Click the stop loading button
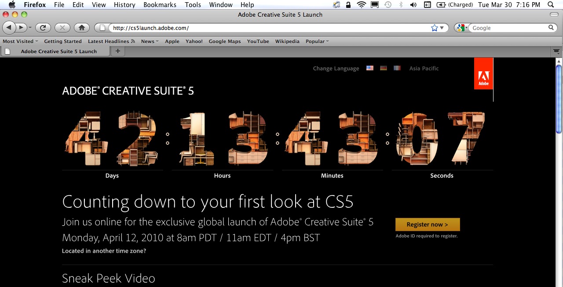Screen dimensions: 563x287 click(x=62, y=28)
